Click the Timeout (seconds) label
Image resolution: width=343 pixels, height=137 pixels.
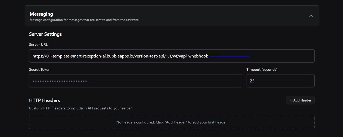pyautogui.click(x=262, y=69)
